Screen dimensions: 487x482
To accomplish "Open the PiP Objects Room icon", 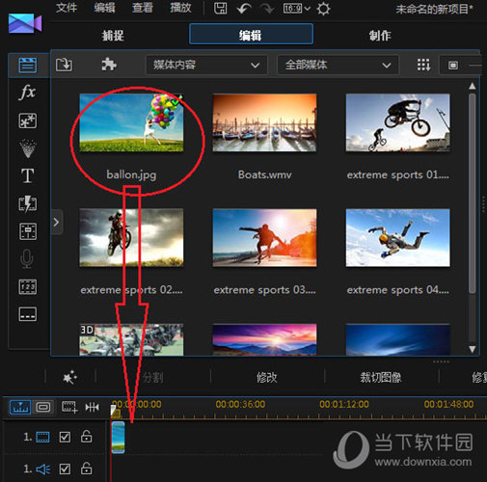I will point(28,120).
